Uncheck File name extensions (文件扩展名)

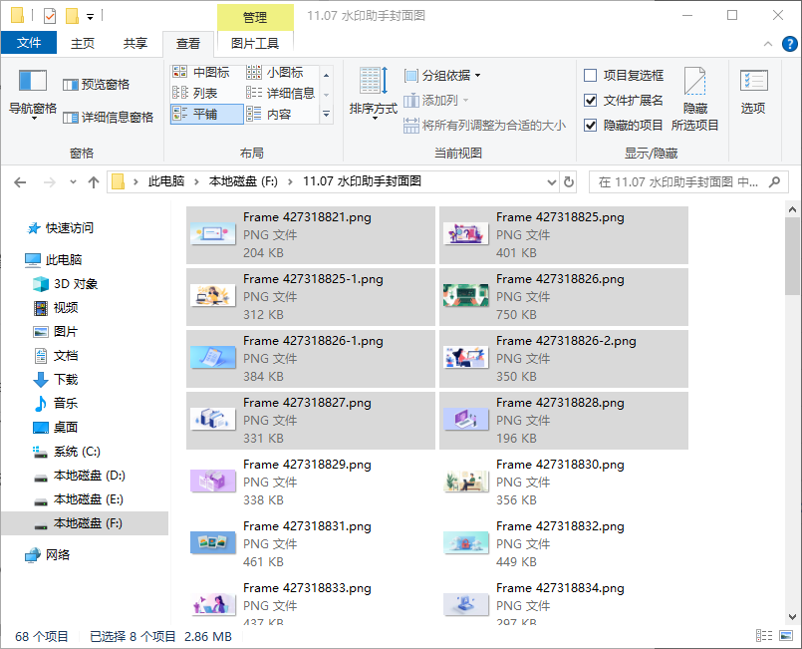tap(624, 101)
